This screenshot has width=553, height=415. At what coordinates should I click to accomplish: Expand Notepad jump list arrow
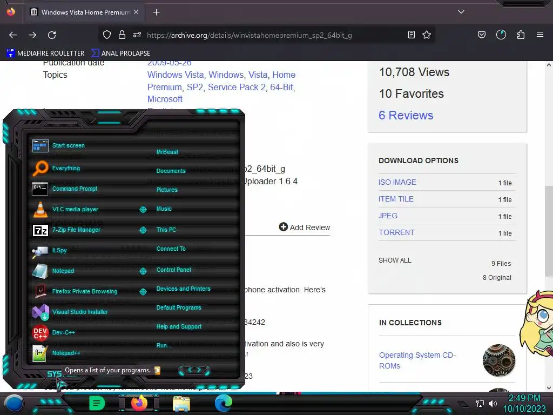[x=143, y=271]
